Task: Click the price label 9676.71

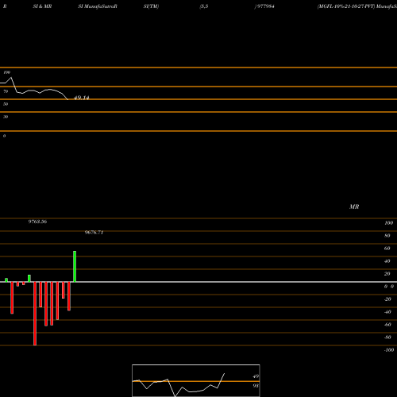Action: coord(94,233)
